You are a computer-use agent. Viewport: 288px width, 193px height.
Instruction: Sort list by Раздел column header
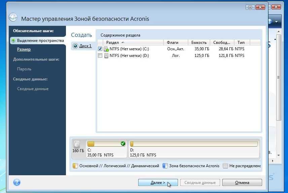click(x=112, y=43)
